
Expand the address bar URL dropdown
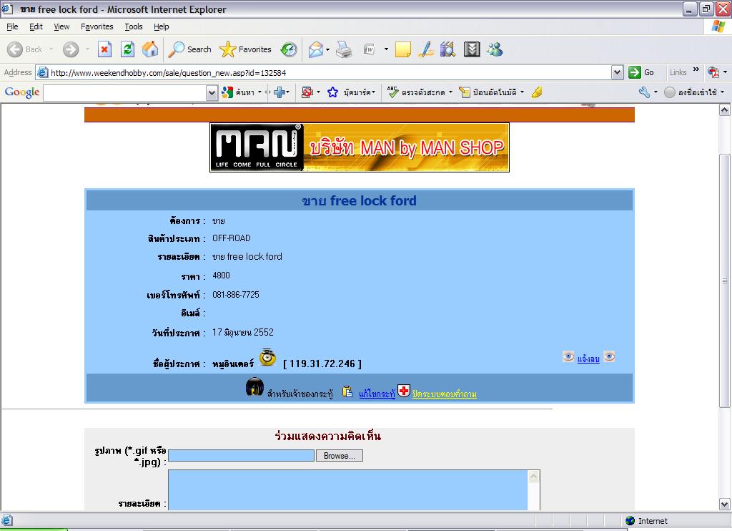[618, 72]
